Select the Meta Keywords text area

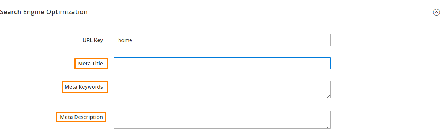(222, 89)
